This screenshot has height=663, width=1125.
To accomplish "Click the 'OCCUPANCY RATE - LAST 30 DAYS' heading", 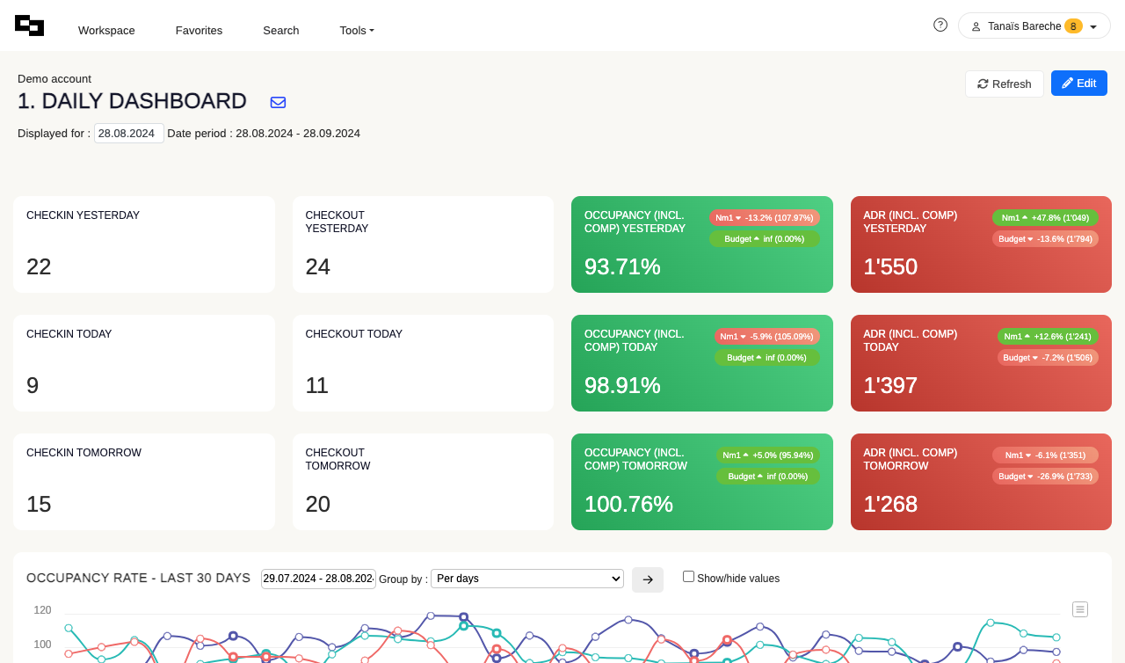I will point(139,578).
